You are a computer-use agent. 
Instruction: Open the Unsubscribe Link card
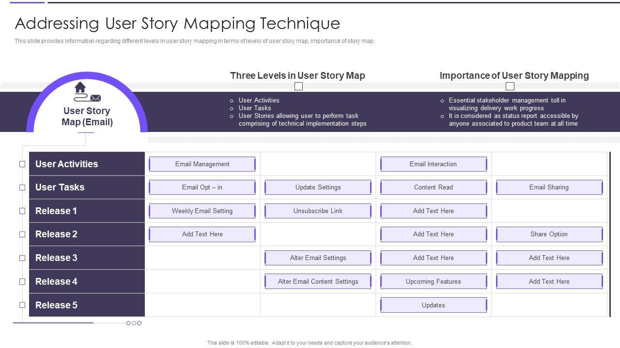click(318, 211)
